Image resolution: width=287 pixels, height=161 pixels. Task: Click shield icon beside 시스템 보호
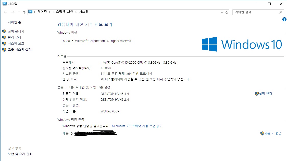tap(4, 44)
